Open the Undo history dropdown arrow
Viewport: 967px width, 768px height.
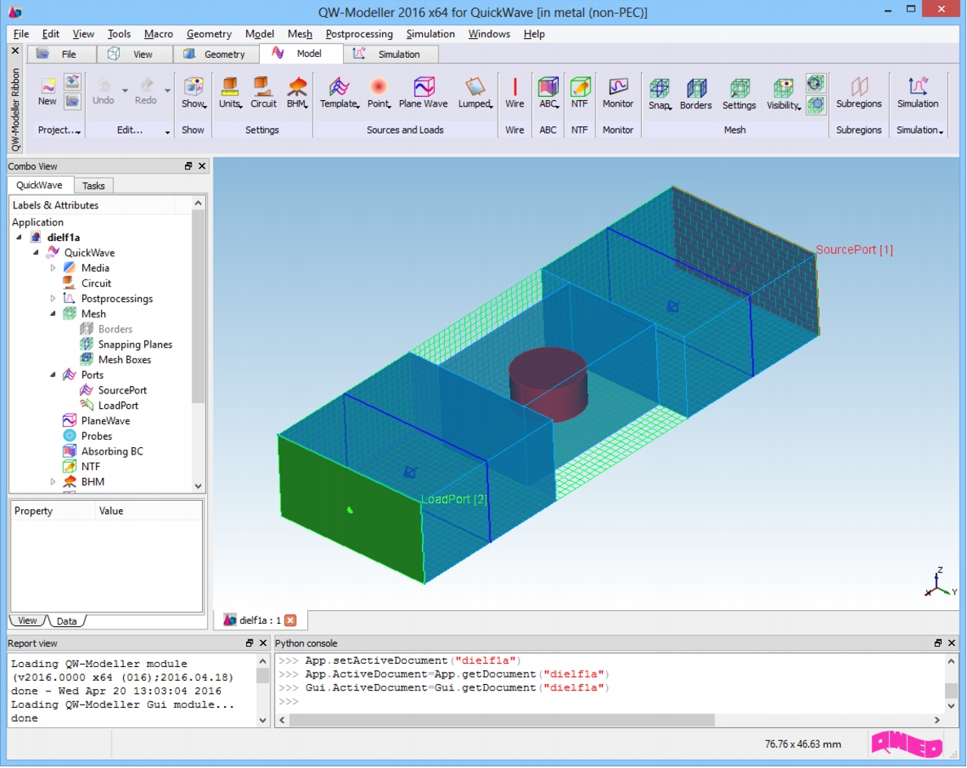pyautogui.click(x=125, y=90)
